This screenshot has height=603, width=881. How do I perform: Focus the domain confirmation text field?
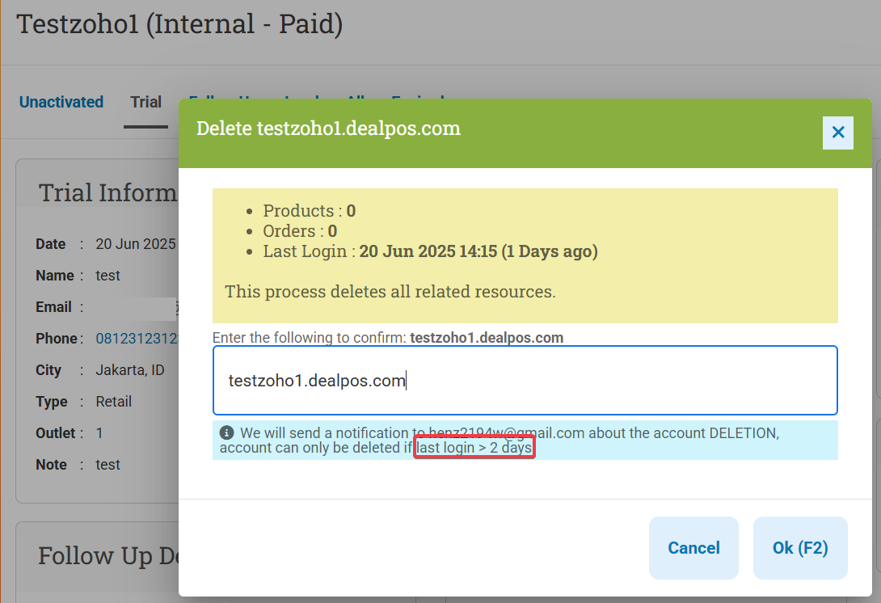(525, 381)
